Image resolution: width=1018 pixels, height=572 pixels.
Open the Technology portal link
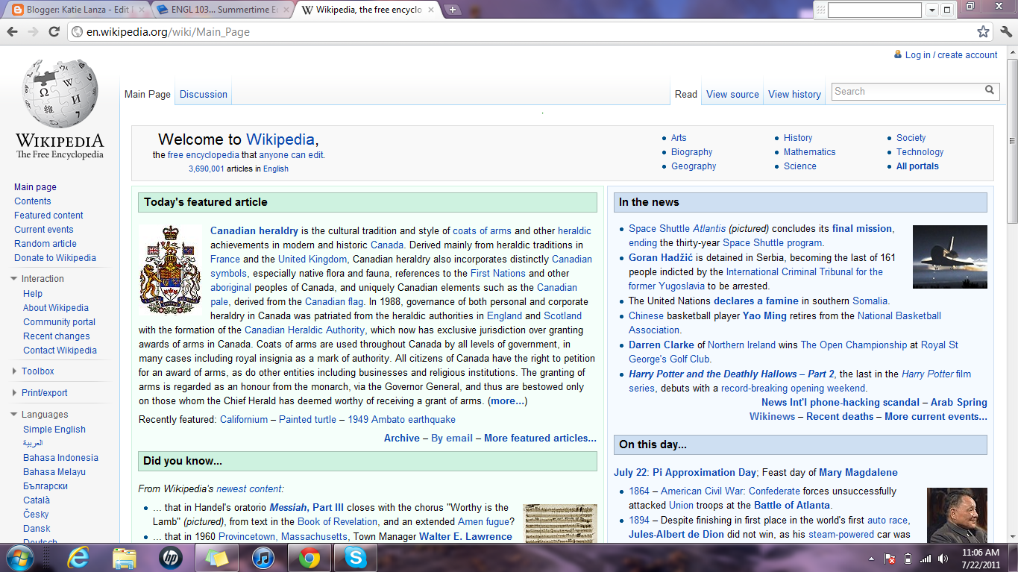(920, 152)
